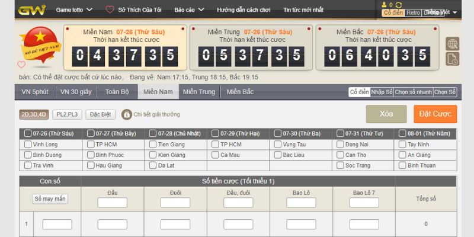Click the Xóa button
This screenshot has width=474, height=237.
pyautogui.click(x=386, y=114)
